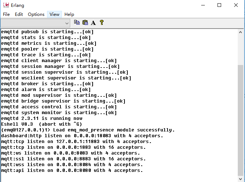Click the 'emqttd wsclient supervisor is starting' line

(x=66, y=78)
